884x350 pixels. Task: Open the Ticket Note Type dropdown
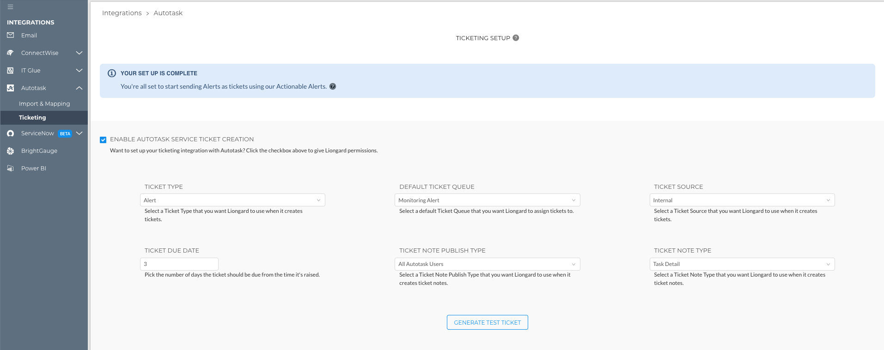tap(742, 264)
